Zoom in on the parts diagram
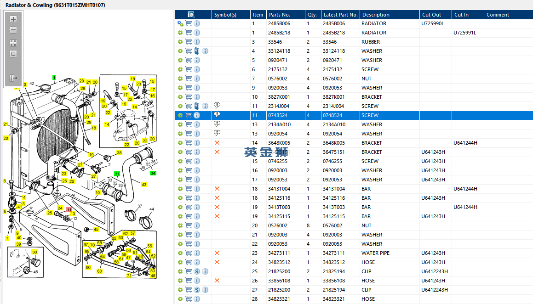Viewport: 533px width, 304px height. [x=13, y=19]
